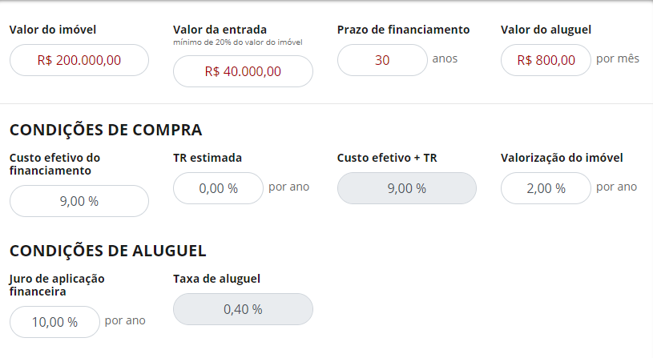The image size is (653, 358).
Task: Click the 'mínimo de 20% do valor do imóvel' hint
Action: pyautogui.click(x=238, y=42)
